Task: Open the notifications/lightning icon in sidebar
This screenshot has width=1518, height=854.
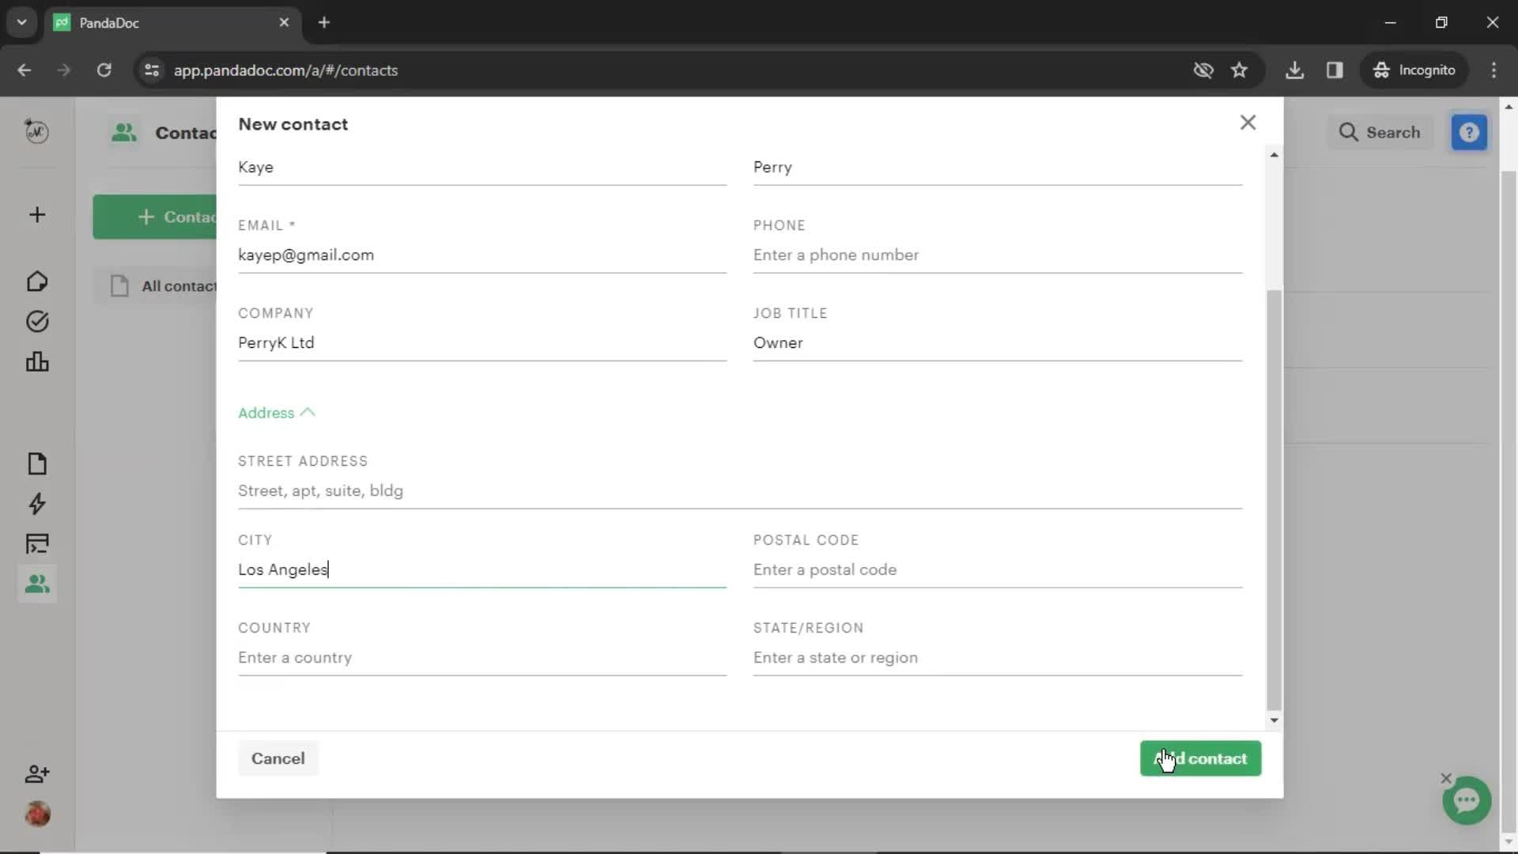Action: tap(36, 504)
